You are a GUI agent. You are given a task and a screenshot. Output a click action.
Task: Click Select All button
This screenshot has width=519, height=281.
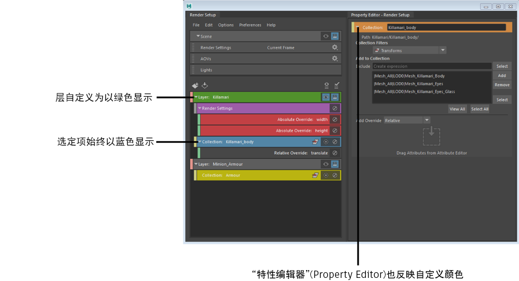480,109
